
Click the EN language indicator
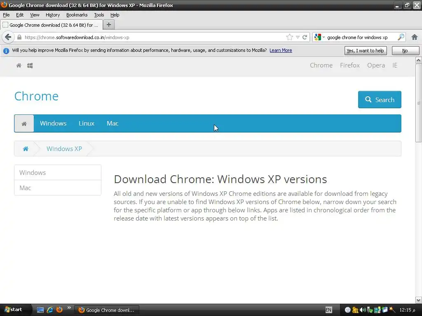click(x=328, y=310)
